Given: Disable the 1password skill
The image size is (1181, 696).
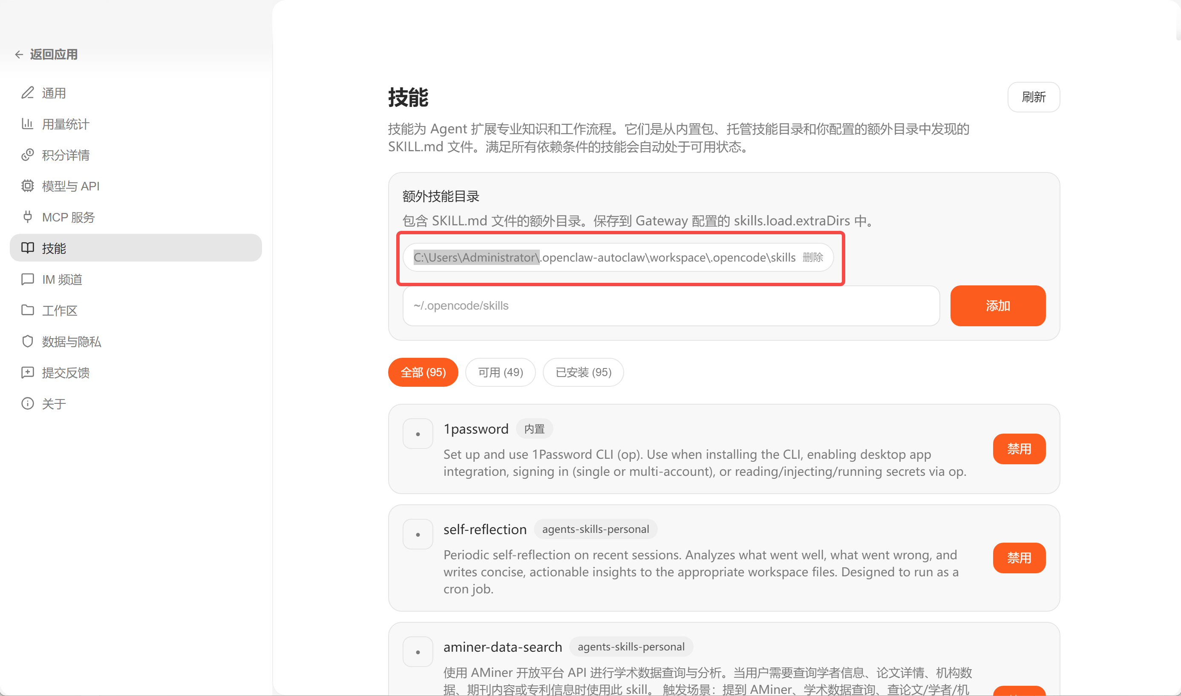Looking at the screenshot, I should point(1019,449).
